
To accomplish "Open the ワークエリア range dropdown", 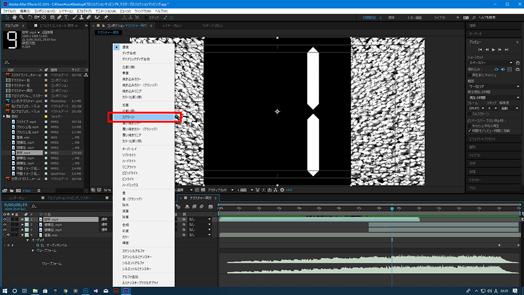I will (493, 86).
